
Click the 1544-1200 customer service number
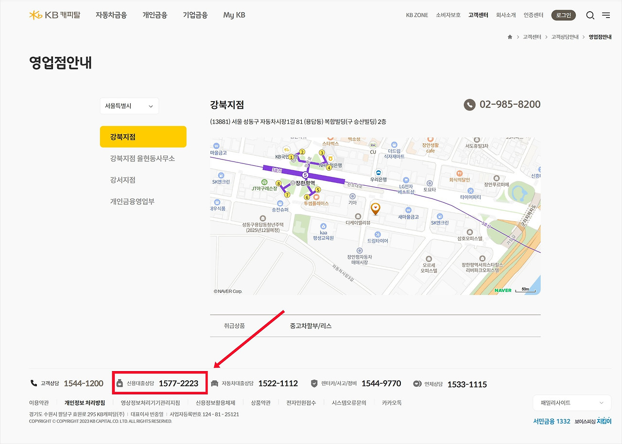click(x=84, y=384)
